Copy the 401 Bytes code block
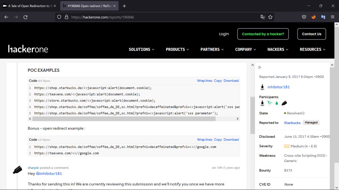Image resolution: width=339 pixels, height=190 pixels. [218, 81]
